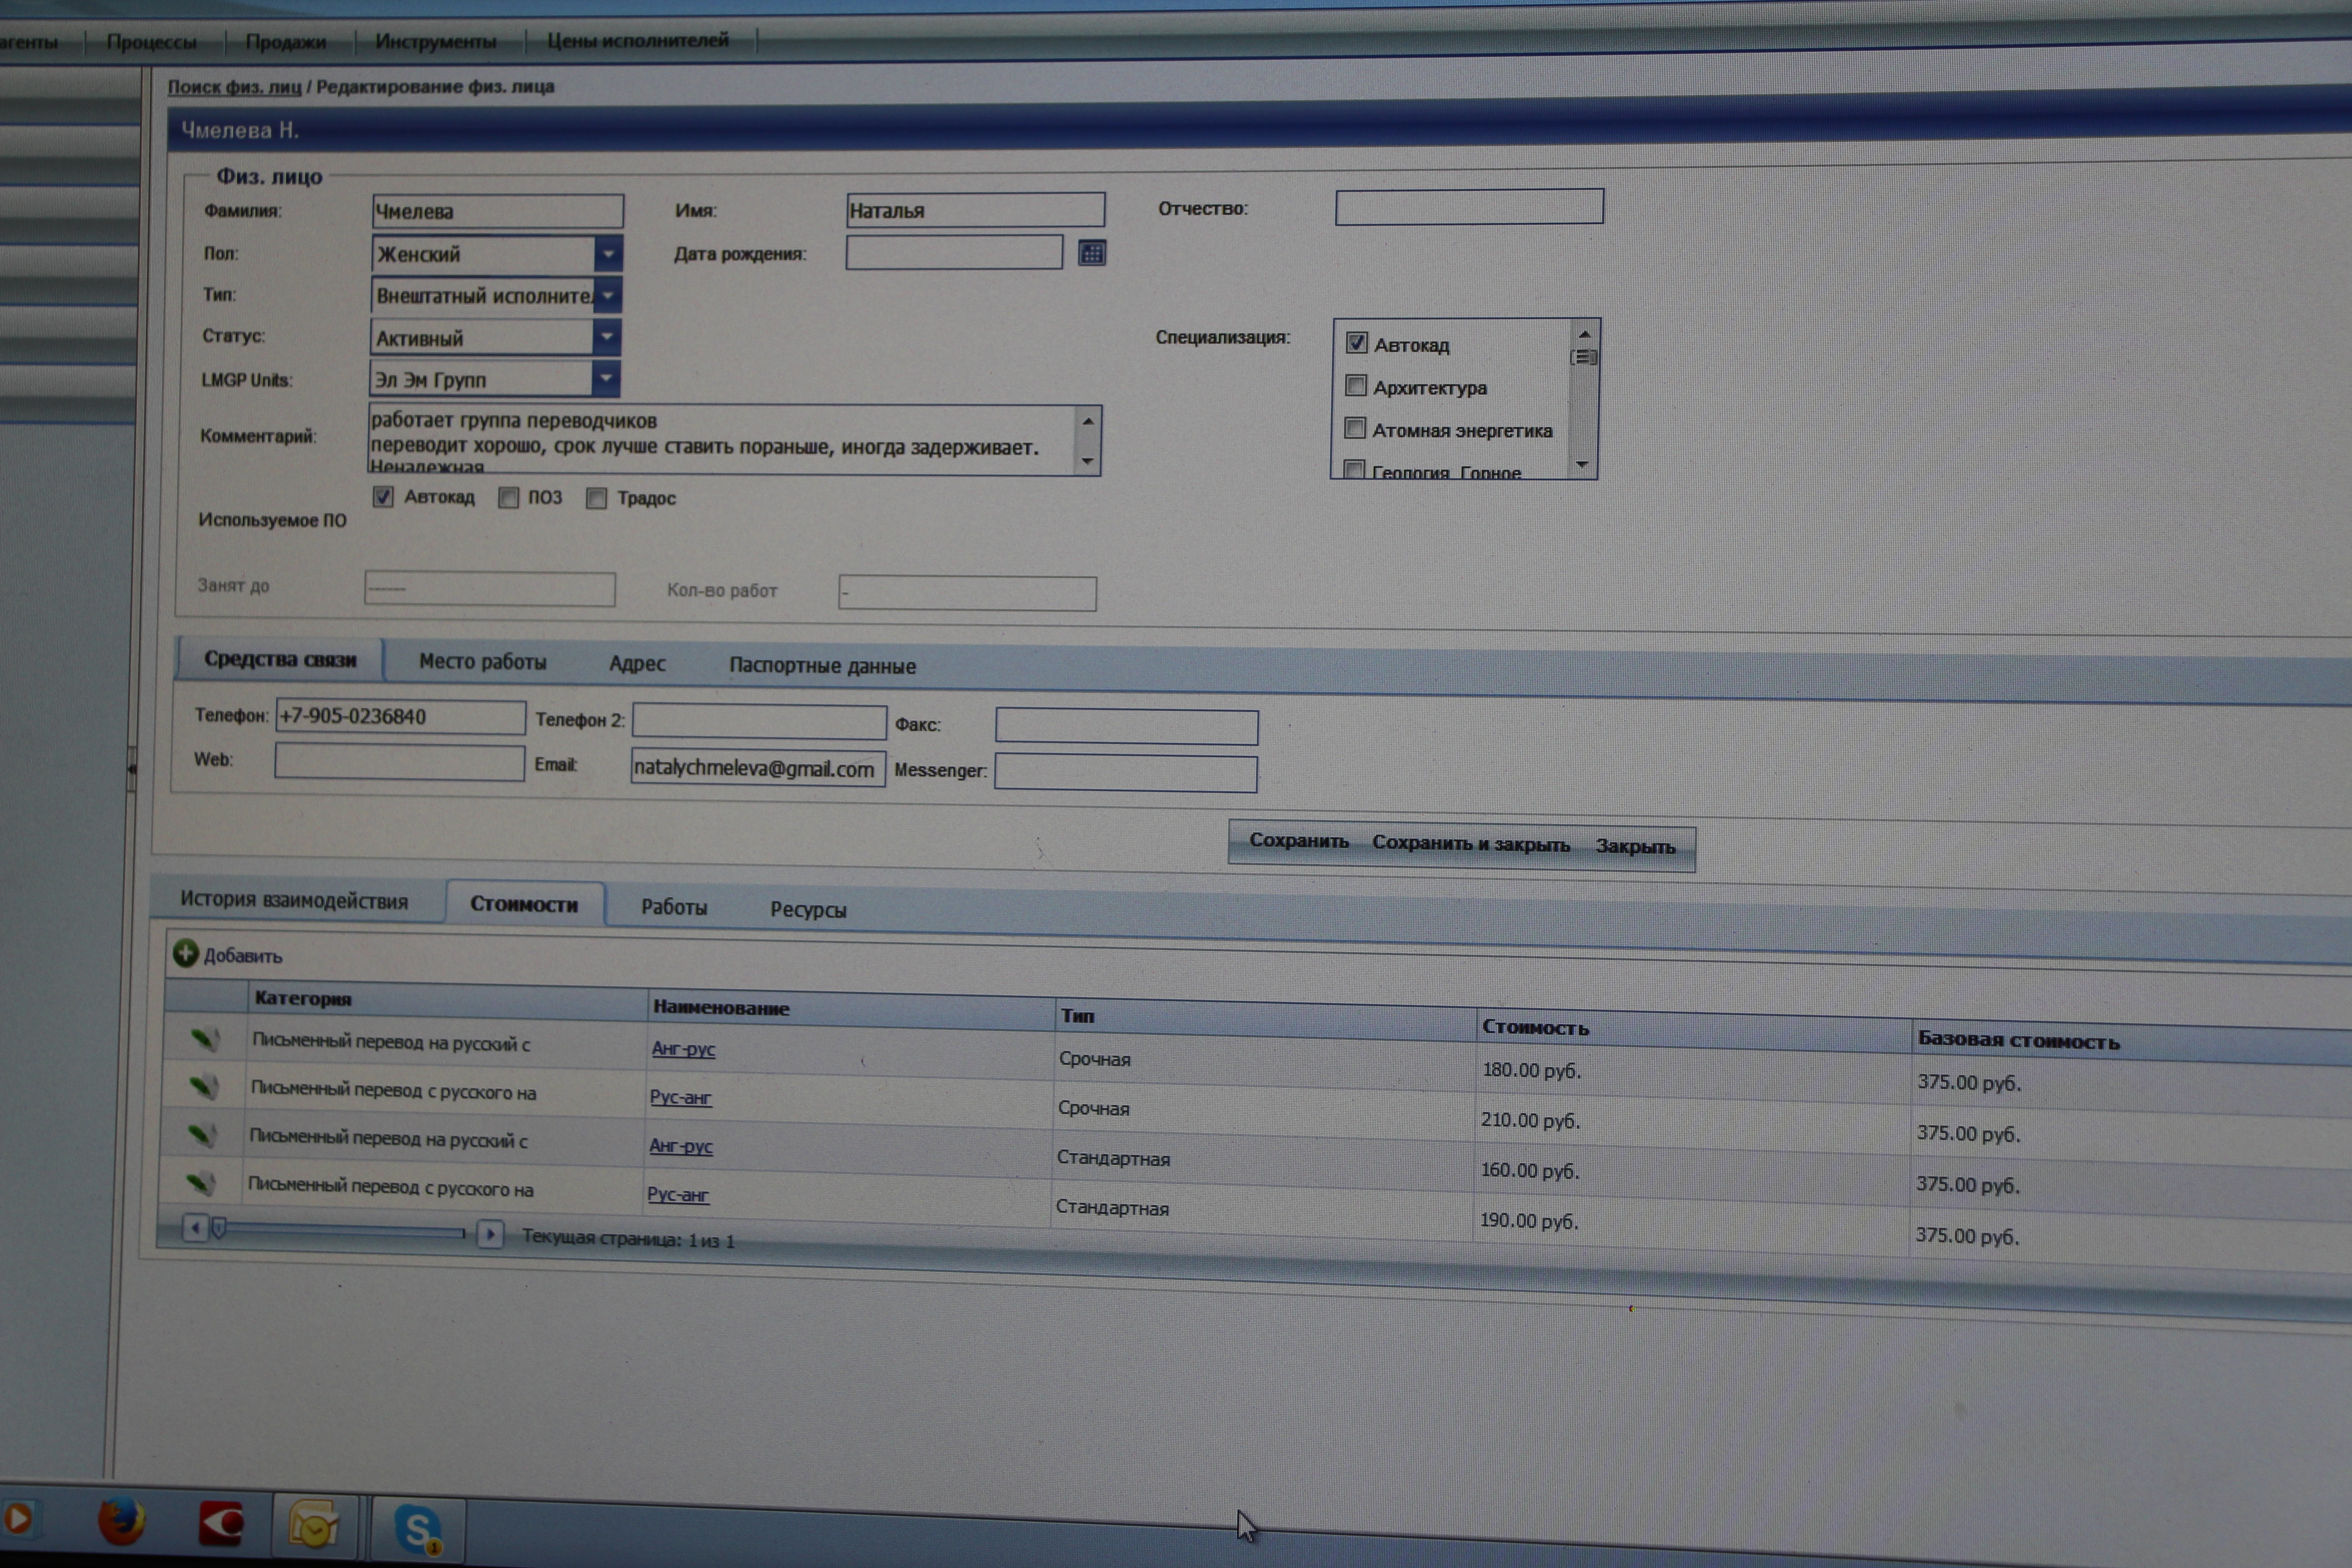Image resolution: width=2352 pixels, height=1568 pixels.
Task: Uncheck Автокад in used software
Action: click(x=383, y=497)
